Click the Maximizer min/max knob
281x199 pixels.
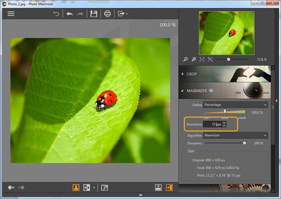click(x=252, y=90)
